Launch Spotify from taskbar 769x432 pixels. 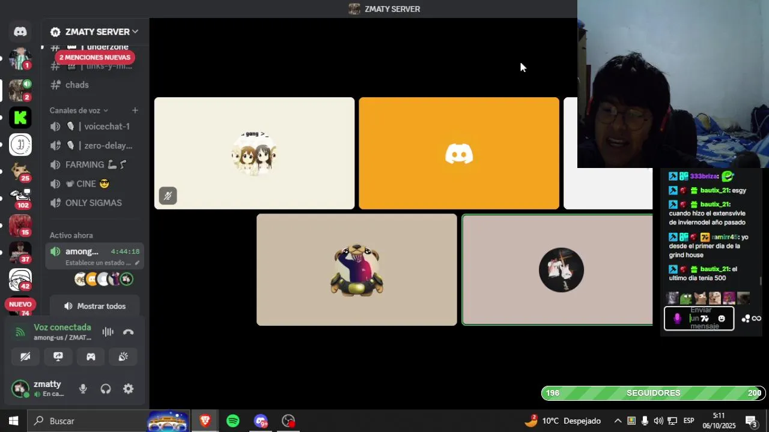(x=233, y=421)
